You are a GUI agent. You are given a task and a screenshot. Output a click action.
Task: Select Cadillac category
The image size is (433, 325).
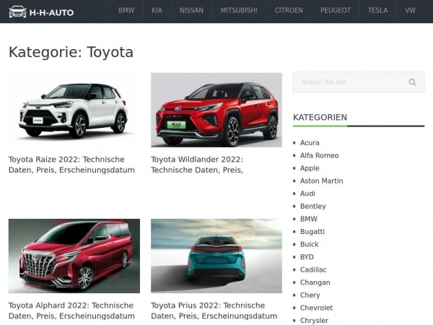[313, 270]
